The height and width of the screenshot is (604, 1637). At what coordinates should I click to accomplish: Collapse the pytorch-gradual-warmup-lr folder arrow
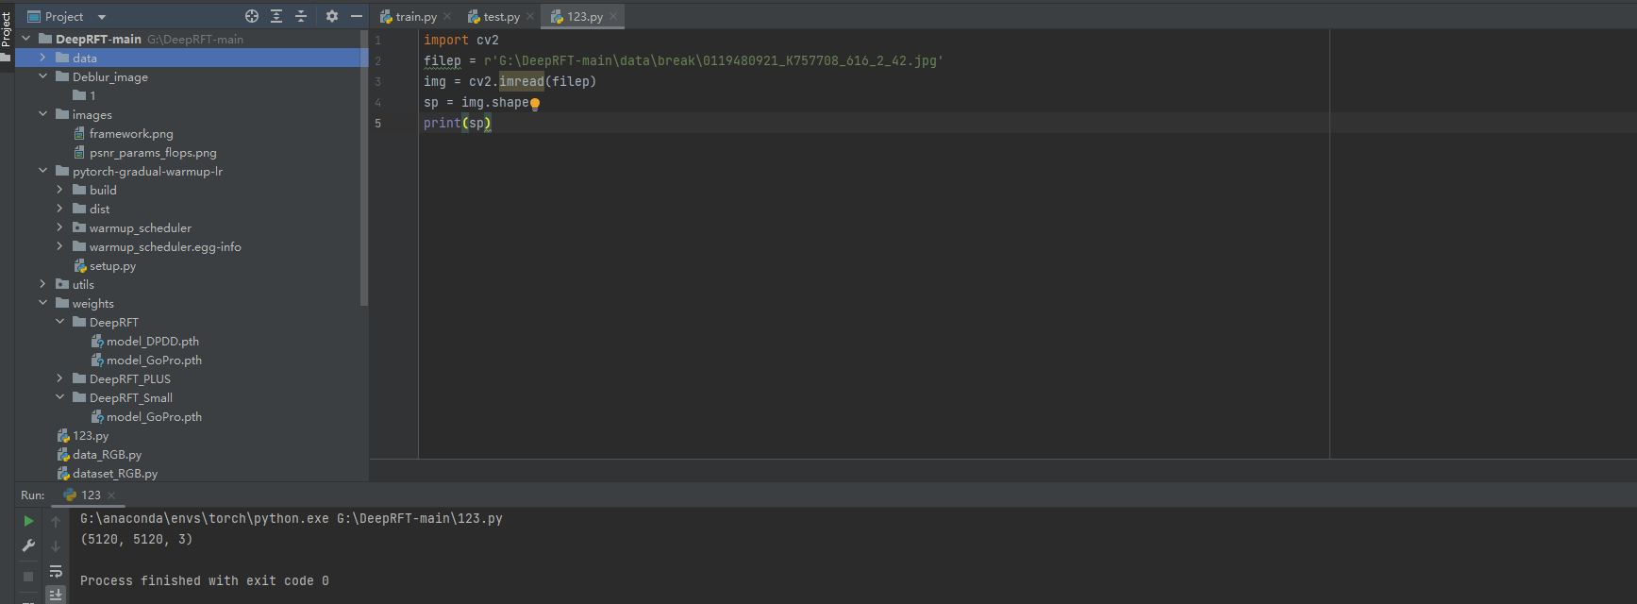click(x=42, y=171)
